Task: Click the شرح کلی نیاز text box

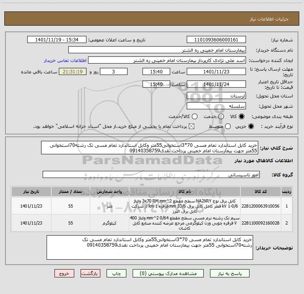Action: pyautogui.click(x=150, y=148)
